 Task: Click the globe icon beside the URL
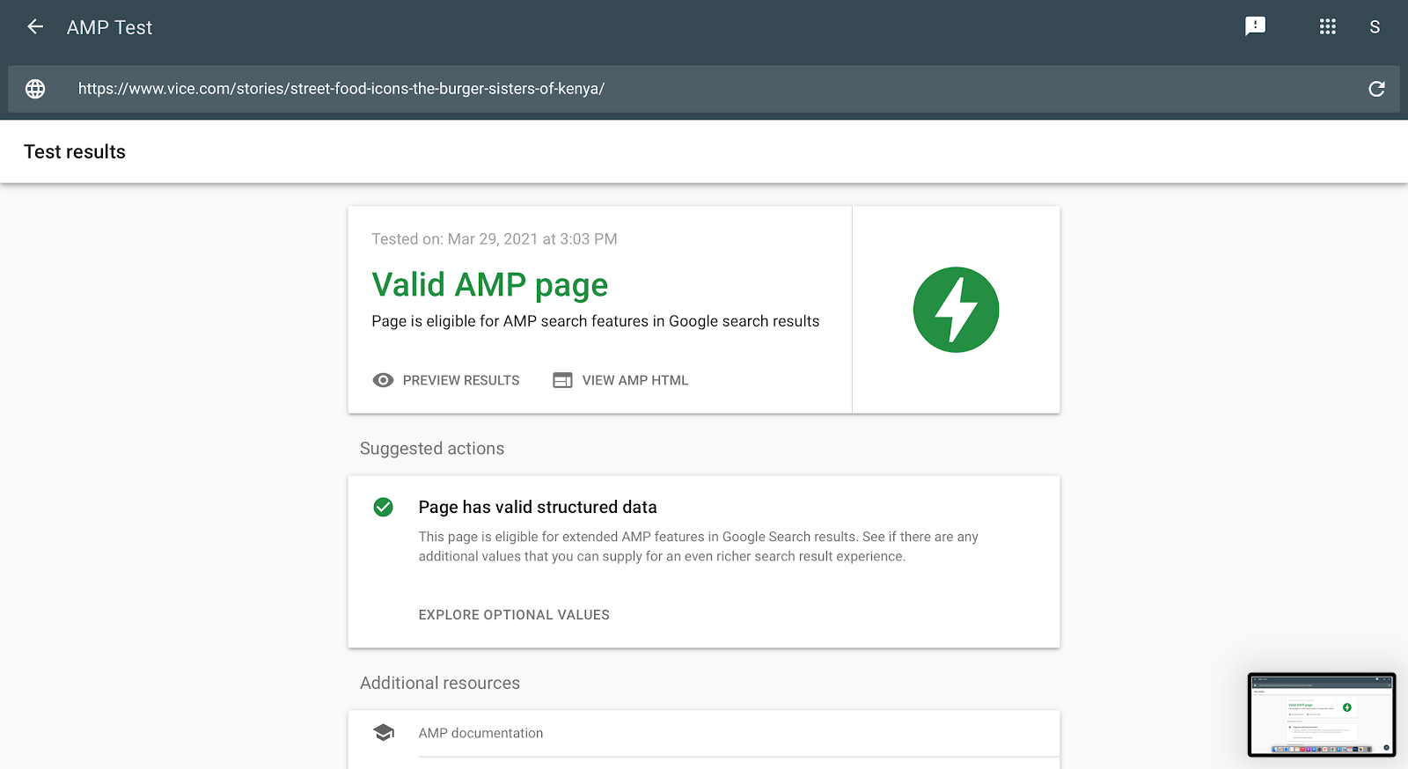click(x=35, y=89)
